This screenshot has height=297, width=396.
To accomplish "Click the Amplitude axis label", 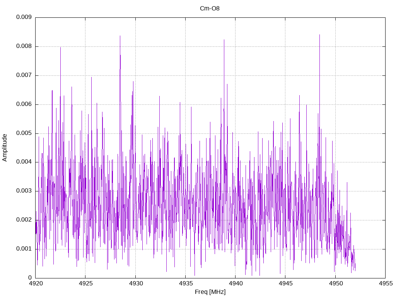I will tap(5, 148).
